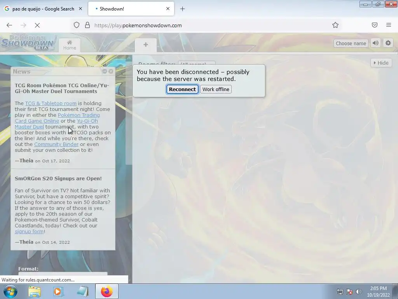Viewport: 398px width, 299px height.
Task: Switch to pao de queijo Google Search tab
Action: point(43,9)
